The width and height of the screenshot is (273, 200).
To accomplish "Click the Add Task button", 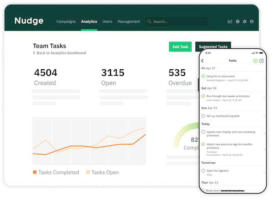I will point(180,47).
